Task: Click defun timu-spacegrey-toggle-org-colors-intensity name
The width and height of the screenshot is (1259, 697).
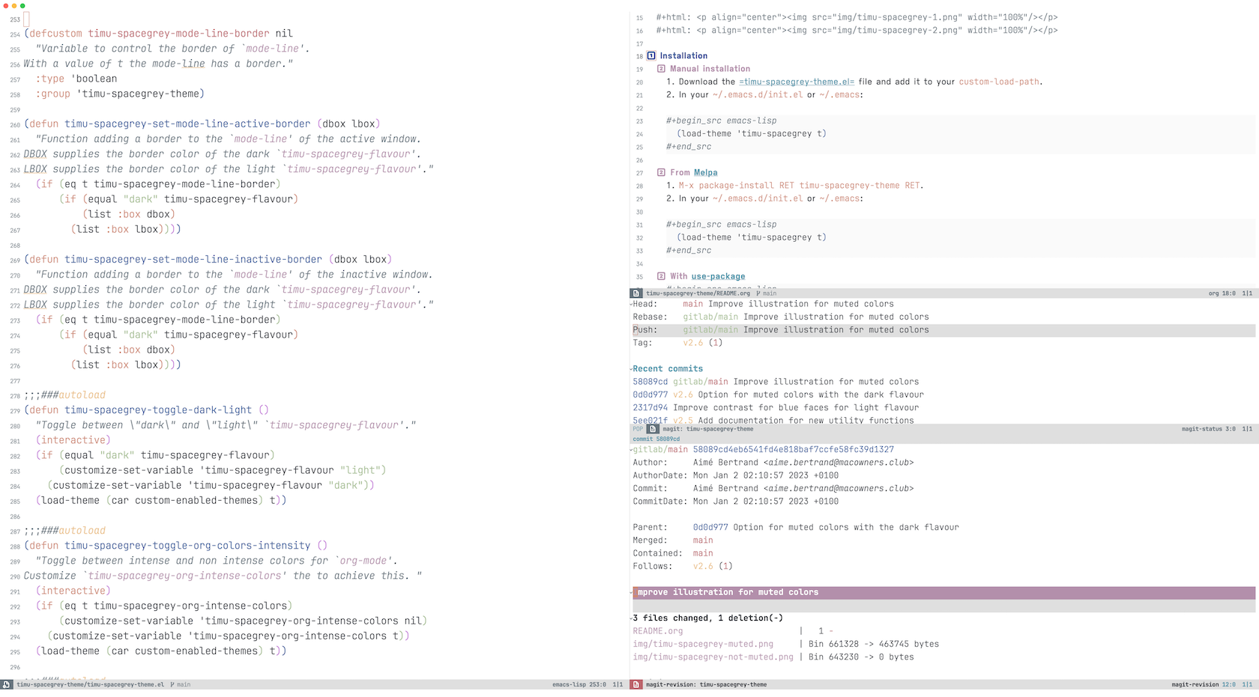Action: point(187,546)
